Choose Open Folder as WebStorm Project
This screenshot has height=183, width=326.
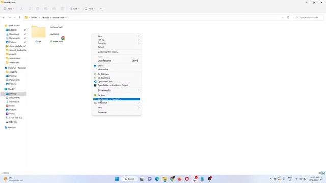pyautogui.click(x=117, y=85)
